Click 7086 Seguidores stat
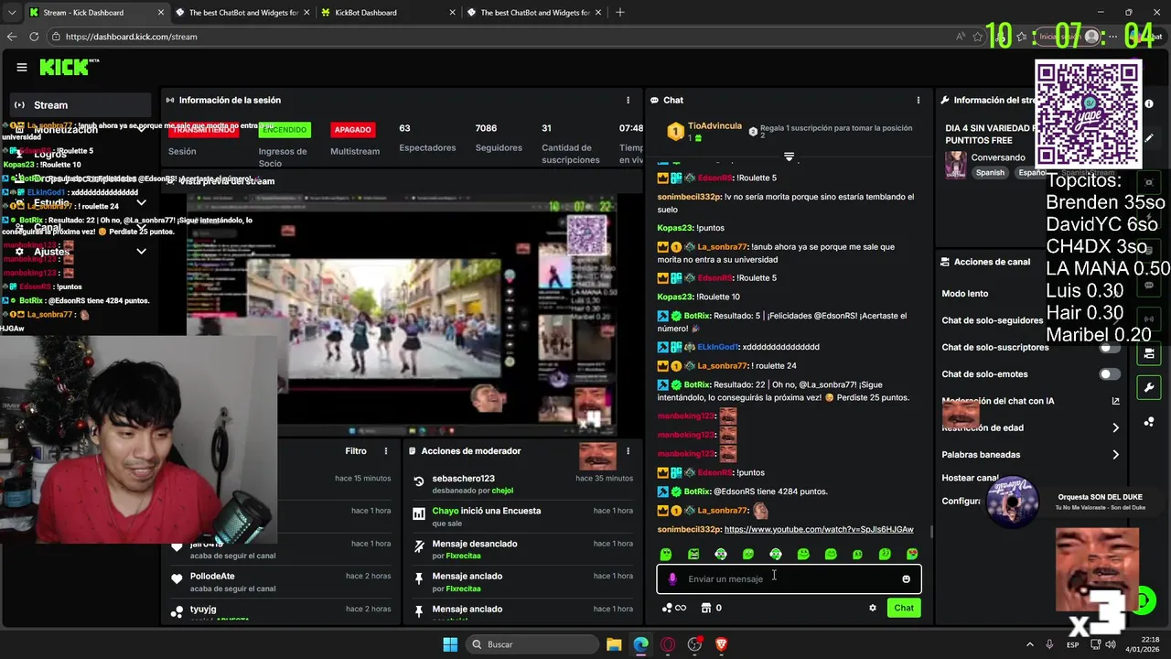 [x=499, y=138]
